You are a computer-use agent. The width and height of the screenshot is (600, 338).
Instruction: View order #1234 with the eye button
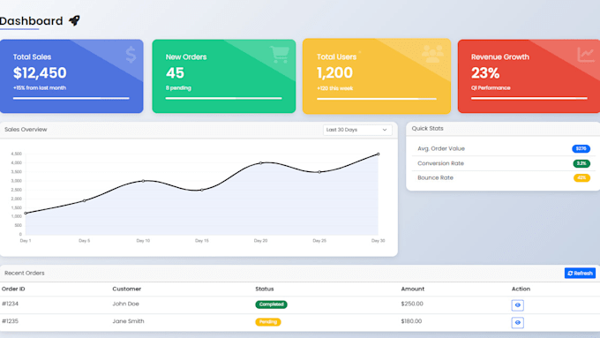tap(518, 305)
